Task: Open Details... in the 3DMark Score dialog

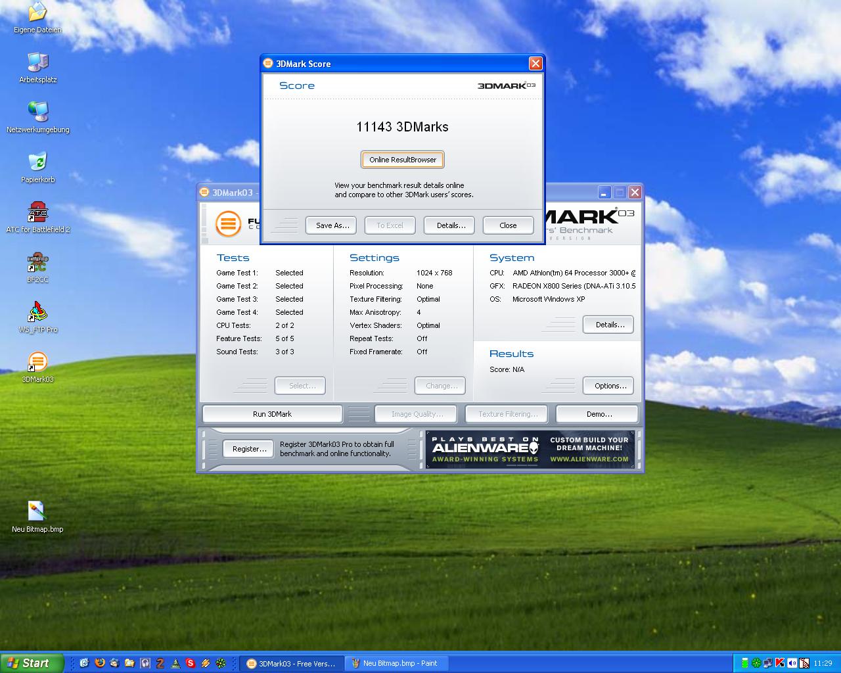Action: click(449, 225)
